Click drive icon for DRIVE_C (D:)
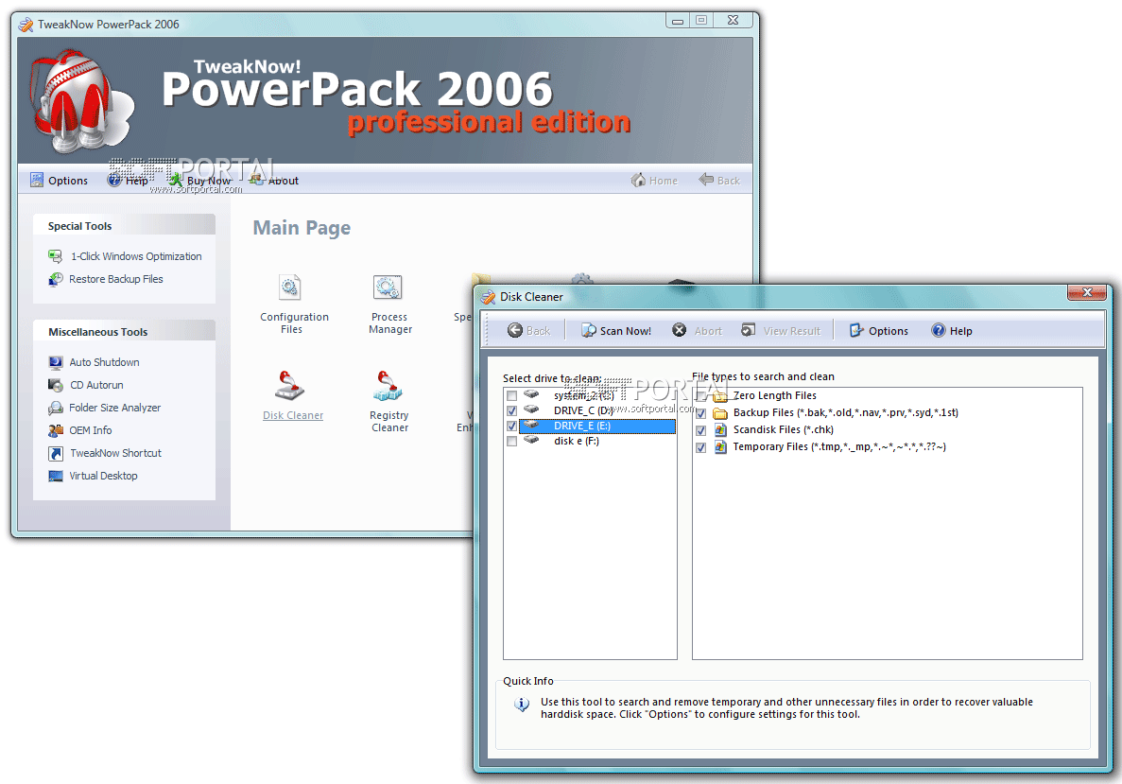Image resolution: width=1122 pixels, height=784 pixels. tap(531, 409)
